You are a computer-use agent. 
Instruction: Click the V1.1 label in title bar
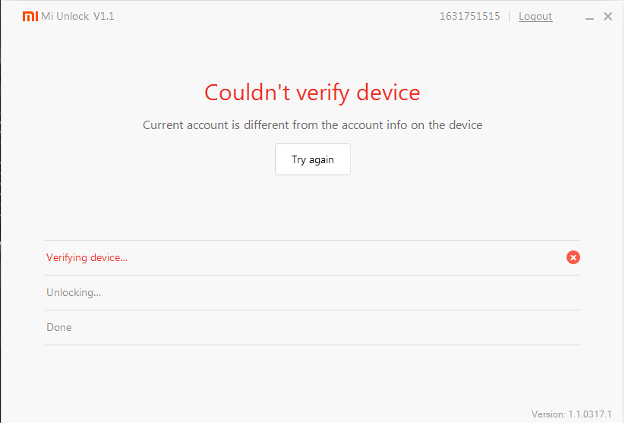click(104, 17)
